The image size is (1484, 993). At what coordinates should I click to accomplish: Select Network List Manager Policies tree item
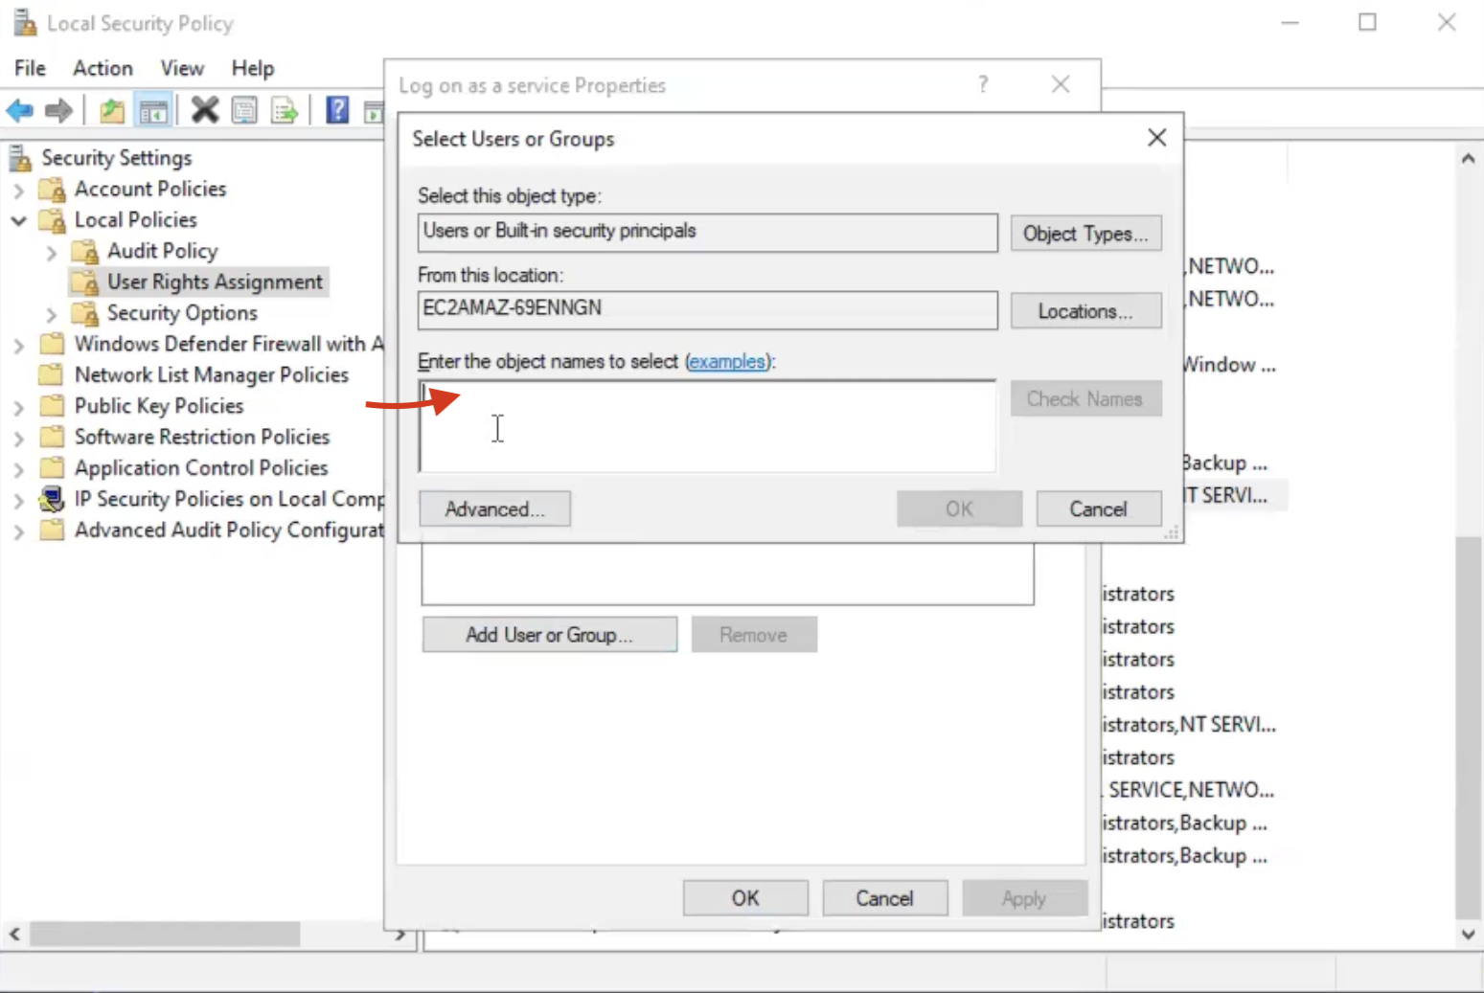click(x=211, y=375)
